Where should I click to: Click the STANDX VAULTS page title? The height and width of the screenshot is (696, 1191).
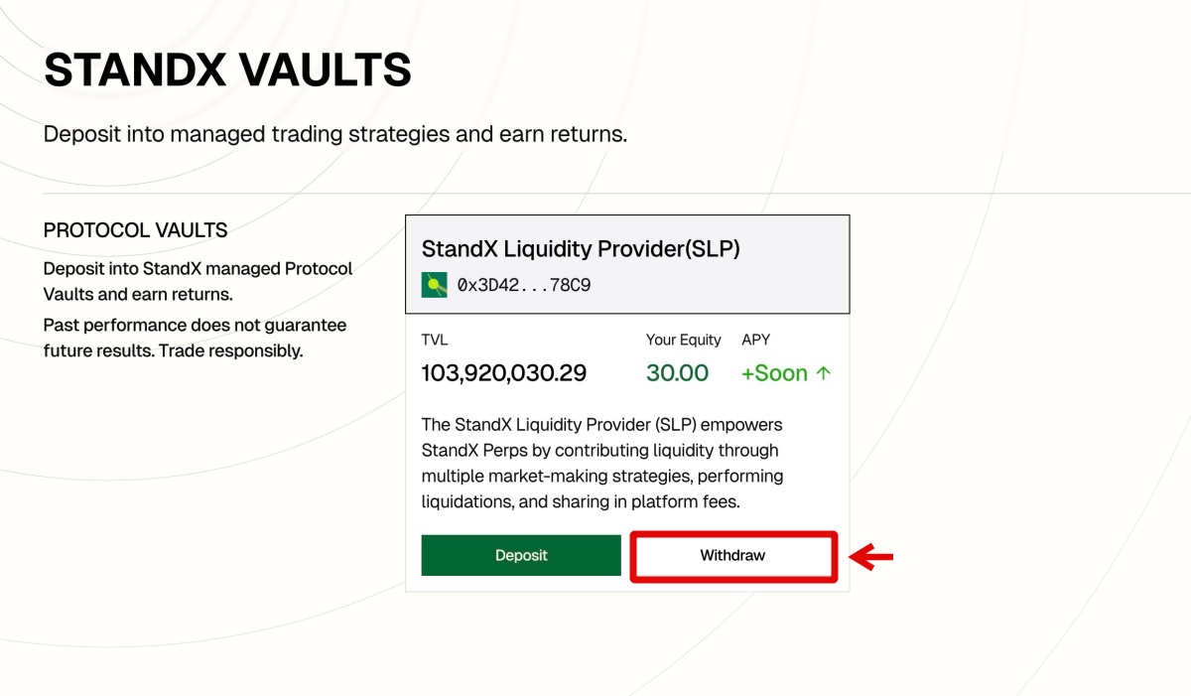pyautogui.click(x=228, y=70)
